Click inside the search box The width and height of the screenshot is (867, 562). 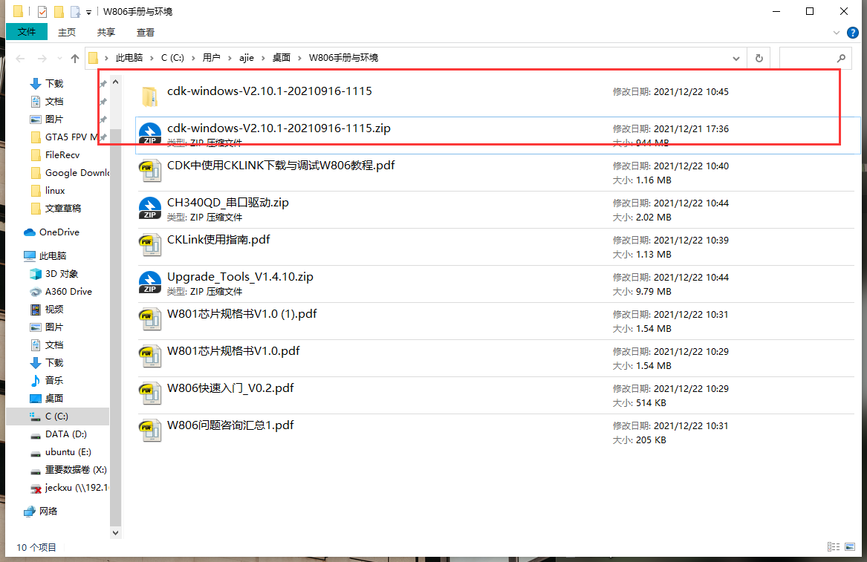click(x=810, y=57)
